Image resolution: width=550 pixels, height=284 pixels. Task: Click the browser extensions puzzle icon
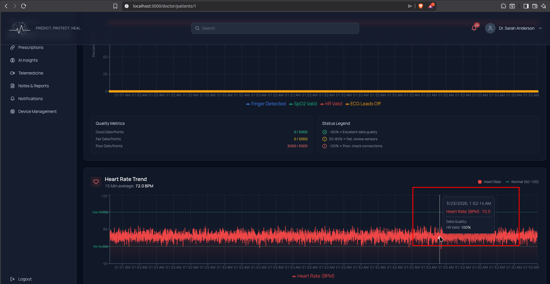[503, 6]
